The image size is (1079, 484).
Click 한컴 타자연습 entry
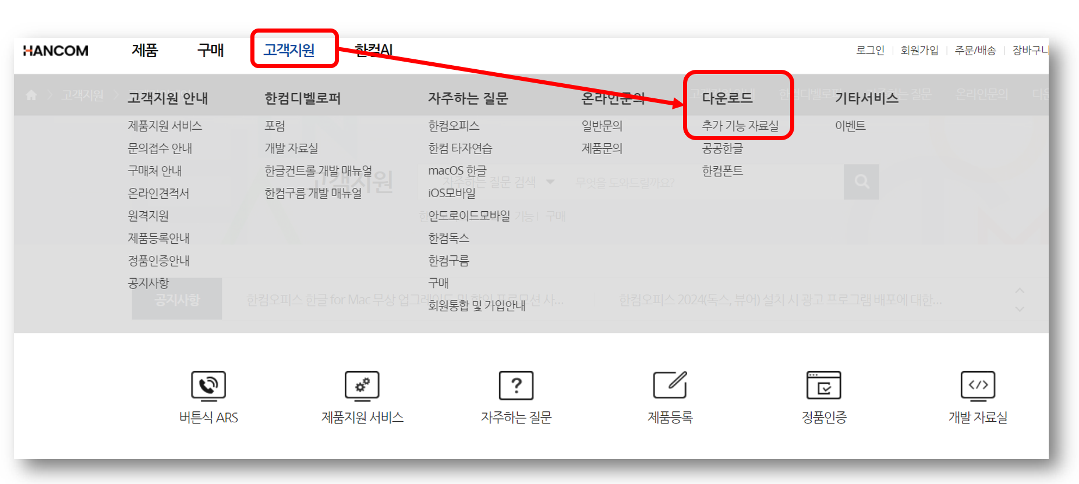[460, 148]
